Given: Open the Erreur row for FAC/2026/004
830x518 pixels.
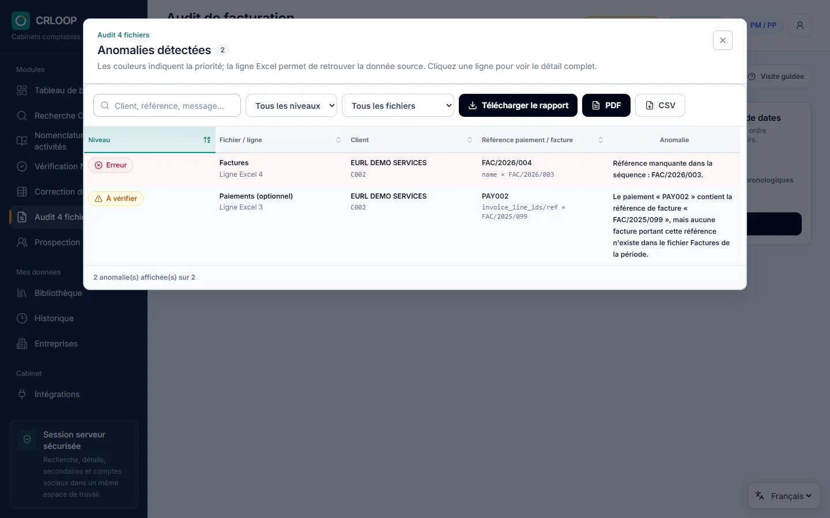Looking at the screenshot, I should [x=412, y=169].
